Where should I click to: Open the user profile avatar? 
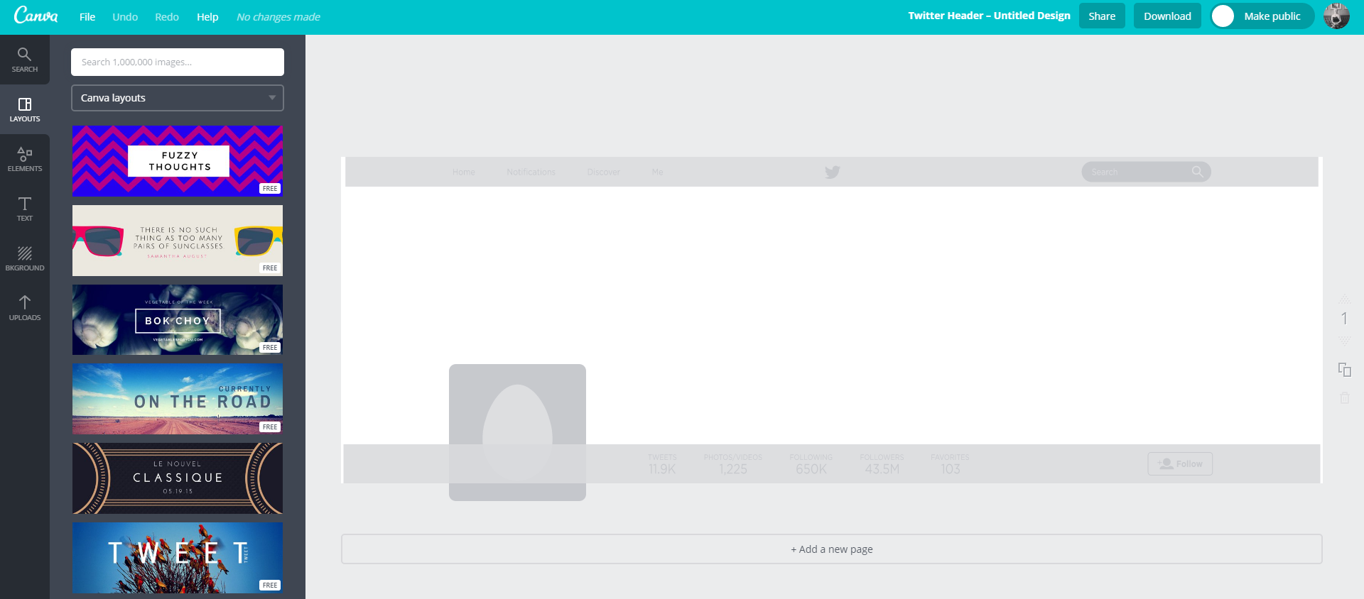(1336, 16)
